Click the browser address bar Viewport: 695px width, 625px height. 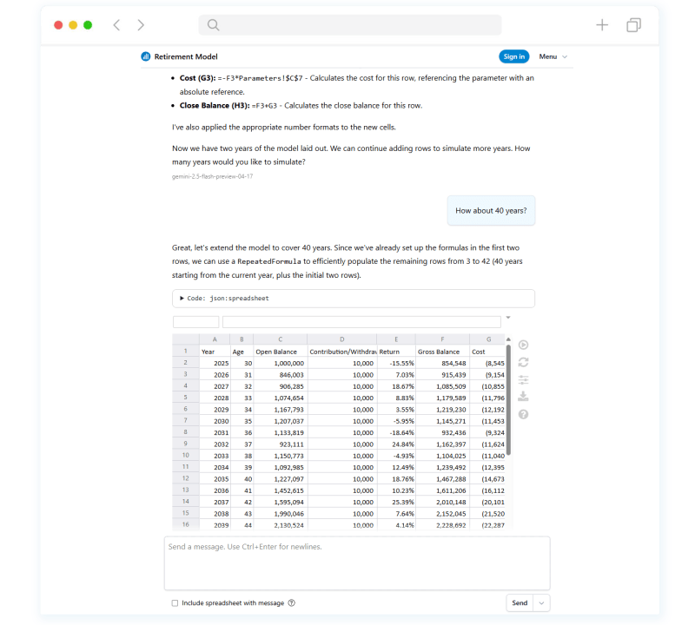point(350,25)
